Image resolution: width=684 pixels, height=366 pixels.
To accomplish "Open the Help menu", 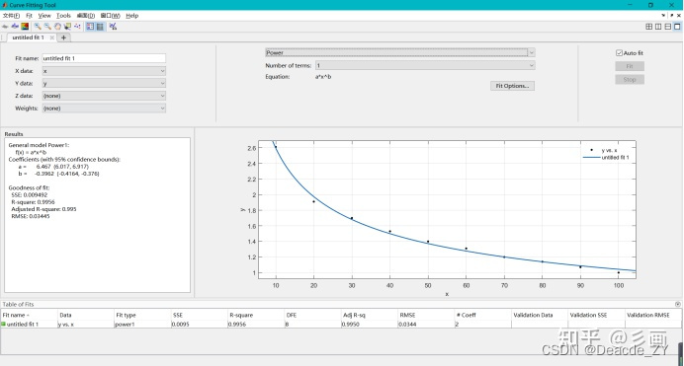I will [132, 15].
